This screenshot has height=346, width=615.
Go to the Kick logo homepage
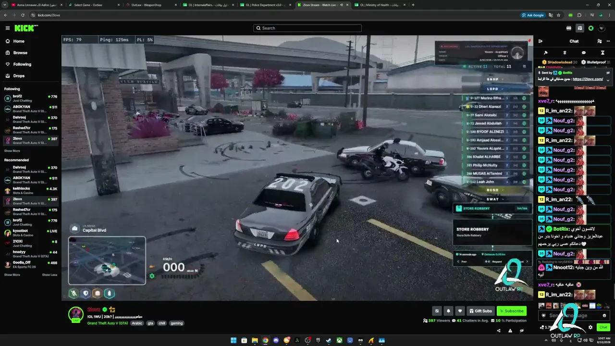pyautogui.click(x=24, y=28)
